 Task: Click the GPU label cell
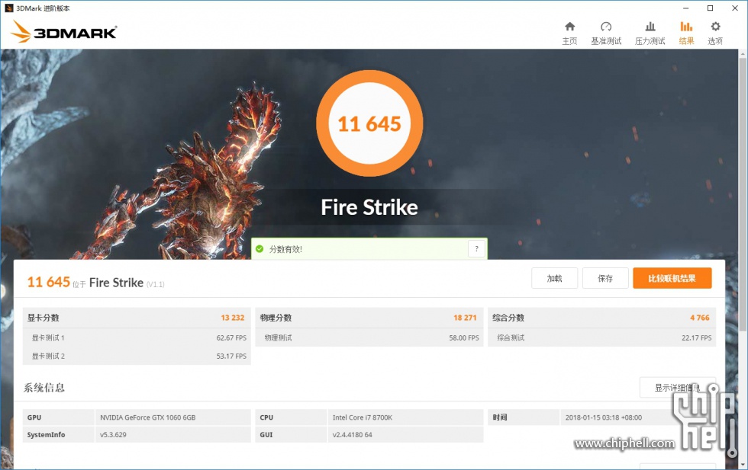pyautogui.click(x=58, y=417)
